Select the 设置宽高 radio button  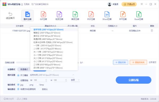[x=18, y=80]
